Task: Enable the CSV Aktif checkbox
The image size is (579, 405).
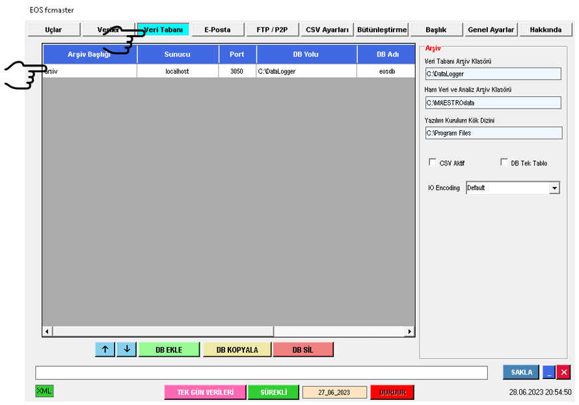Action: point(433,162)
